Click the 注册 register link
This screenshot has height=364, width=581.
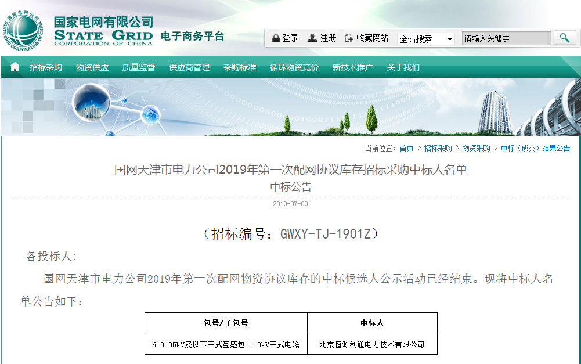[x=329, y=38]
